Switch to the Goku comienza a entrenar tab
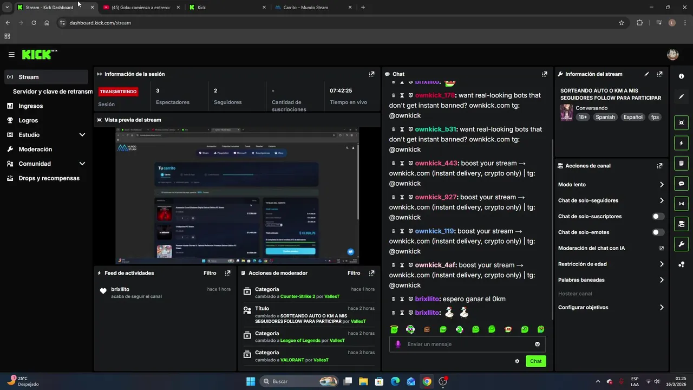Image resolution: width=693 pixels, height=390 pixels. click(141, 8)
